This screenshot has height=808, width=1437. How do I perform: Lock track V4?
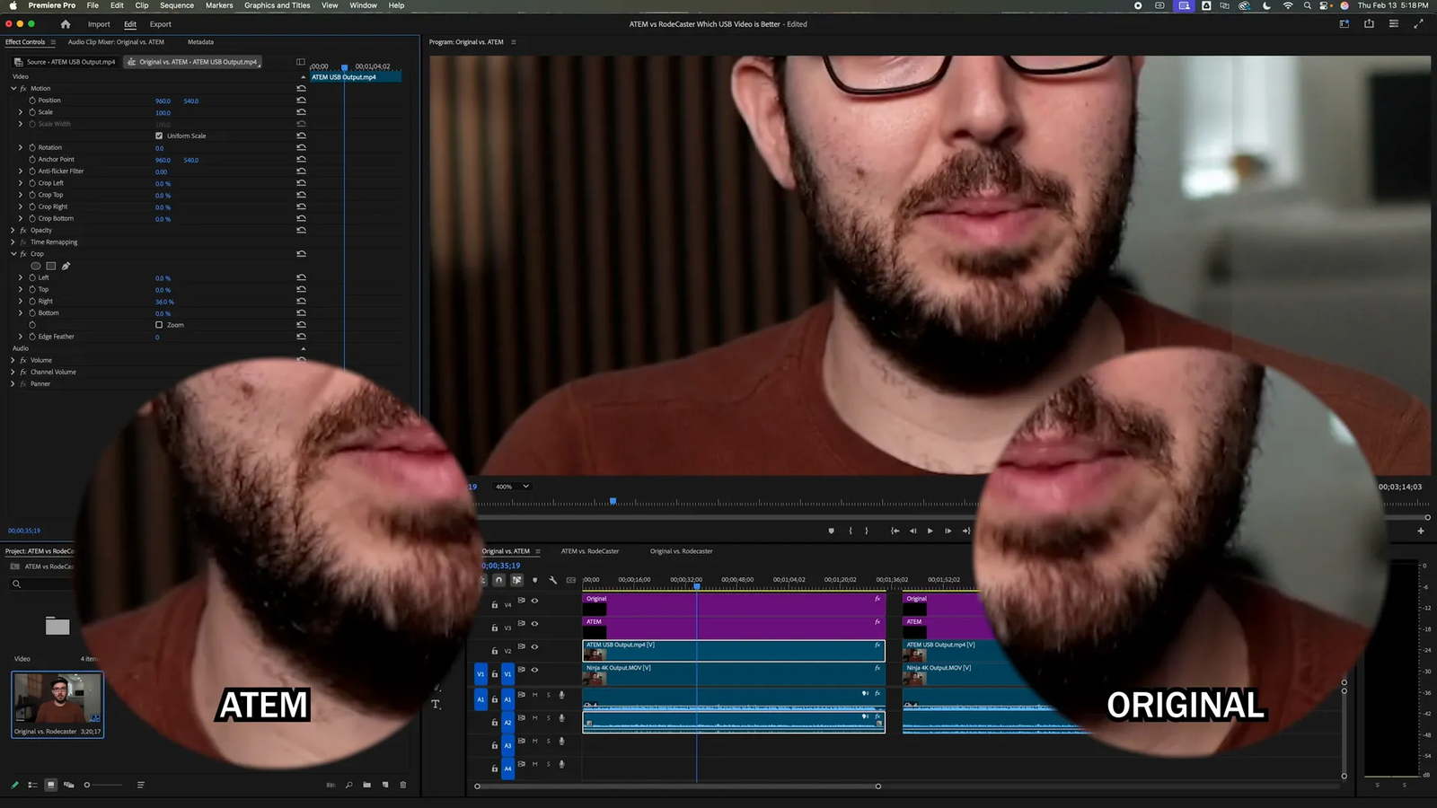click(x=494, y=604)
